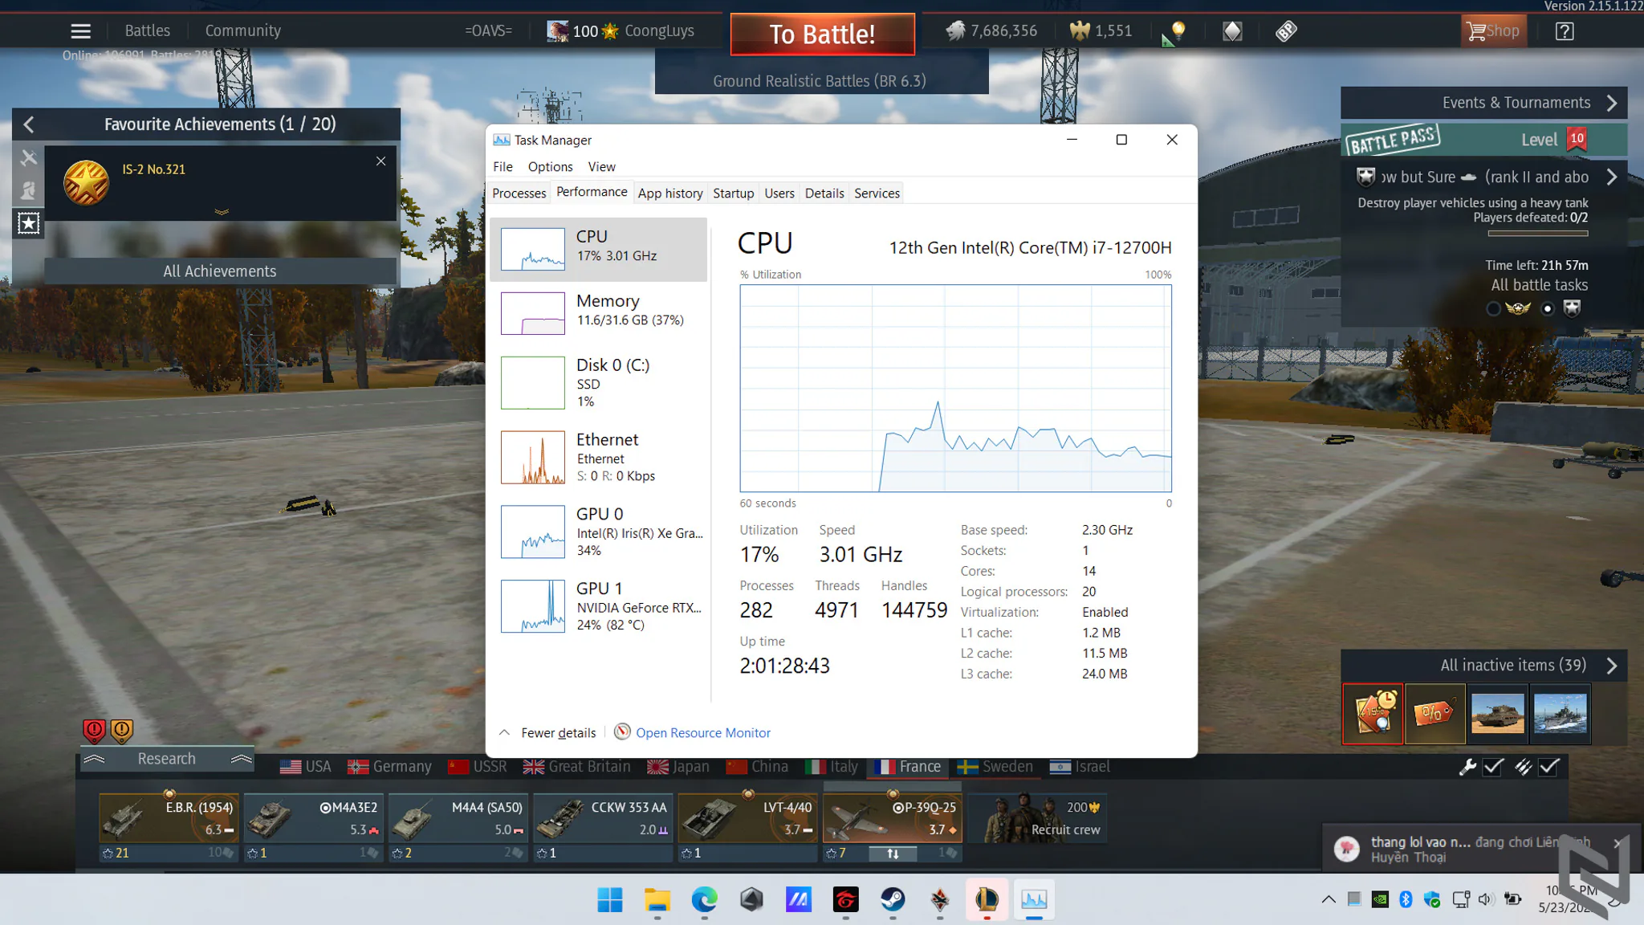The width and height of the screenshot is (1644, 925).
Task: Open Ground Realistic Battles mode selector
Action: coord(820,81)
